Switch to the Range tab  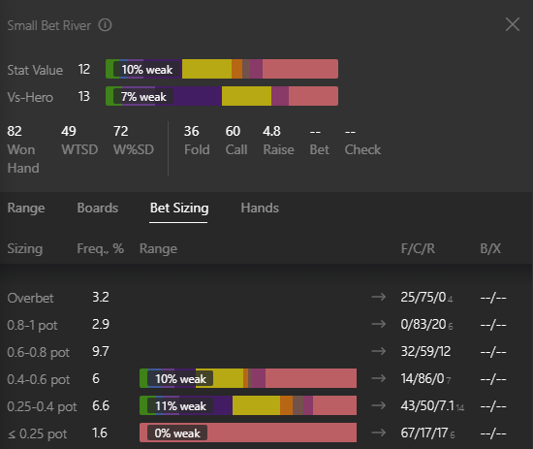[26, 208]
